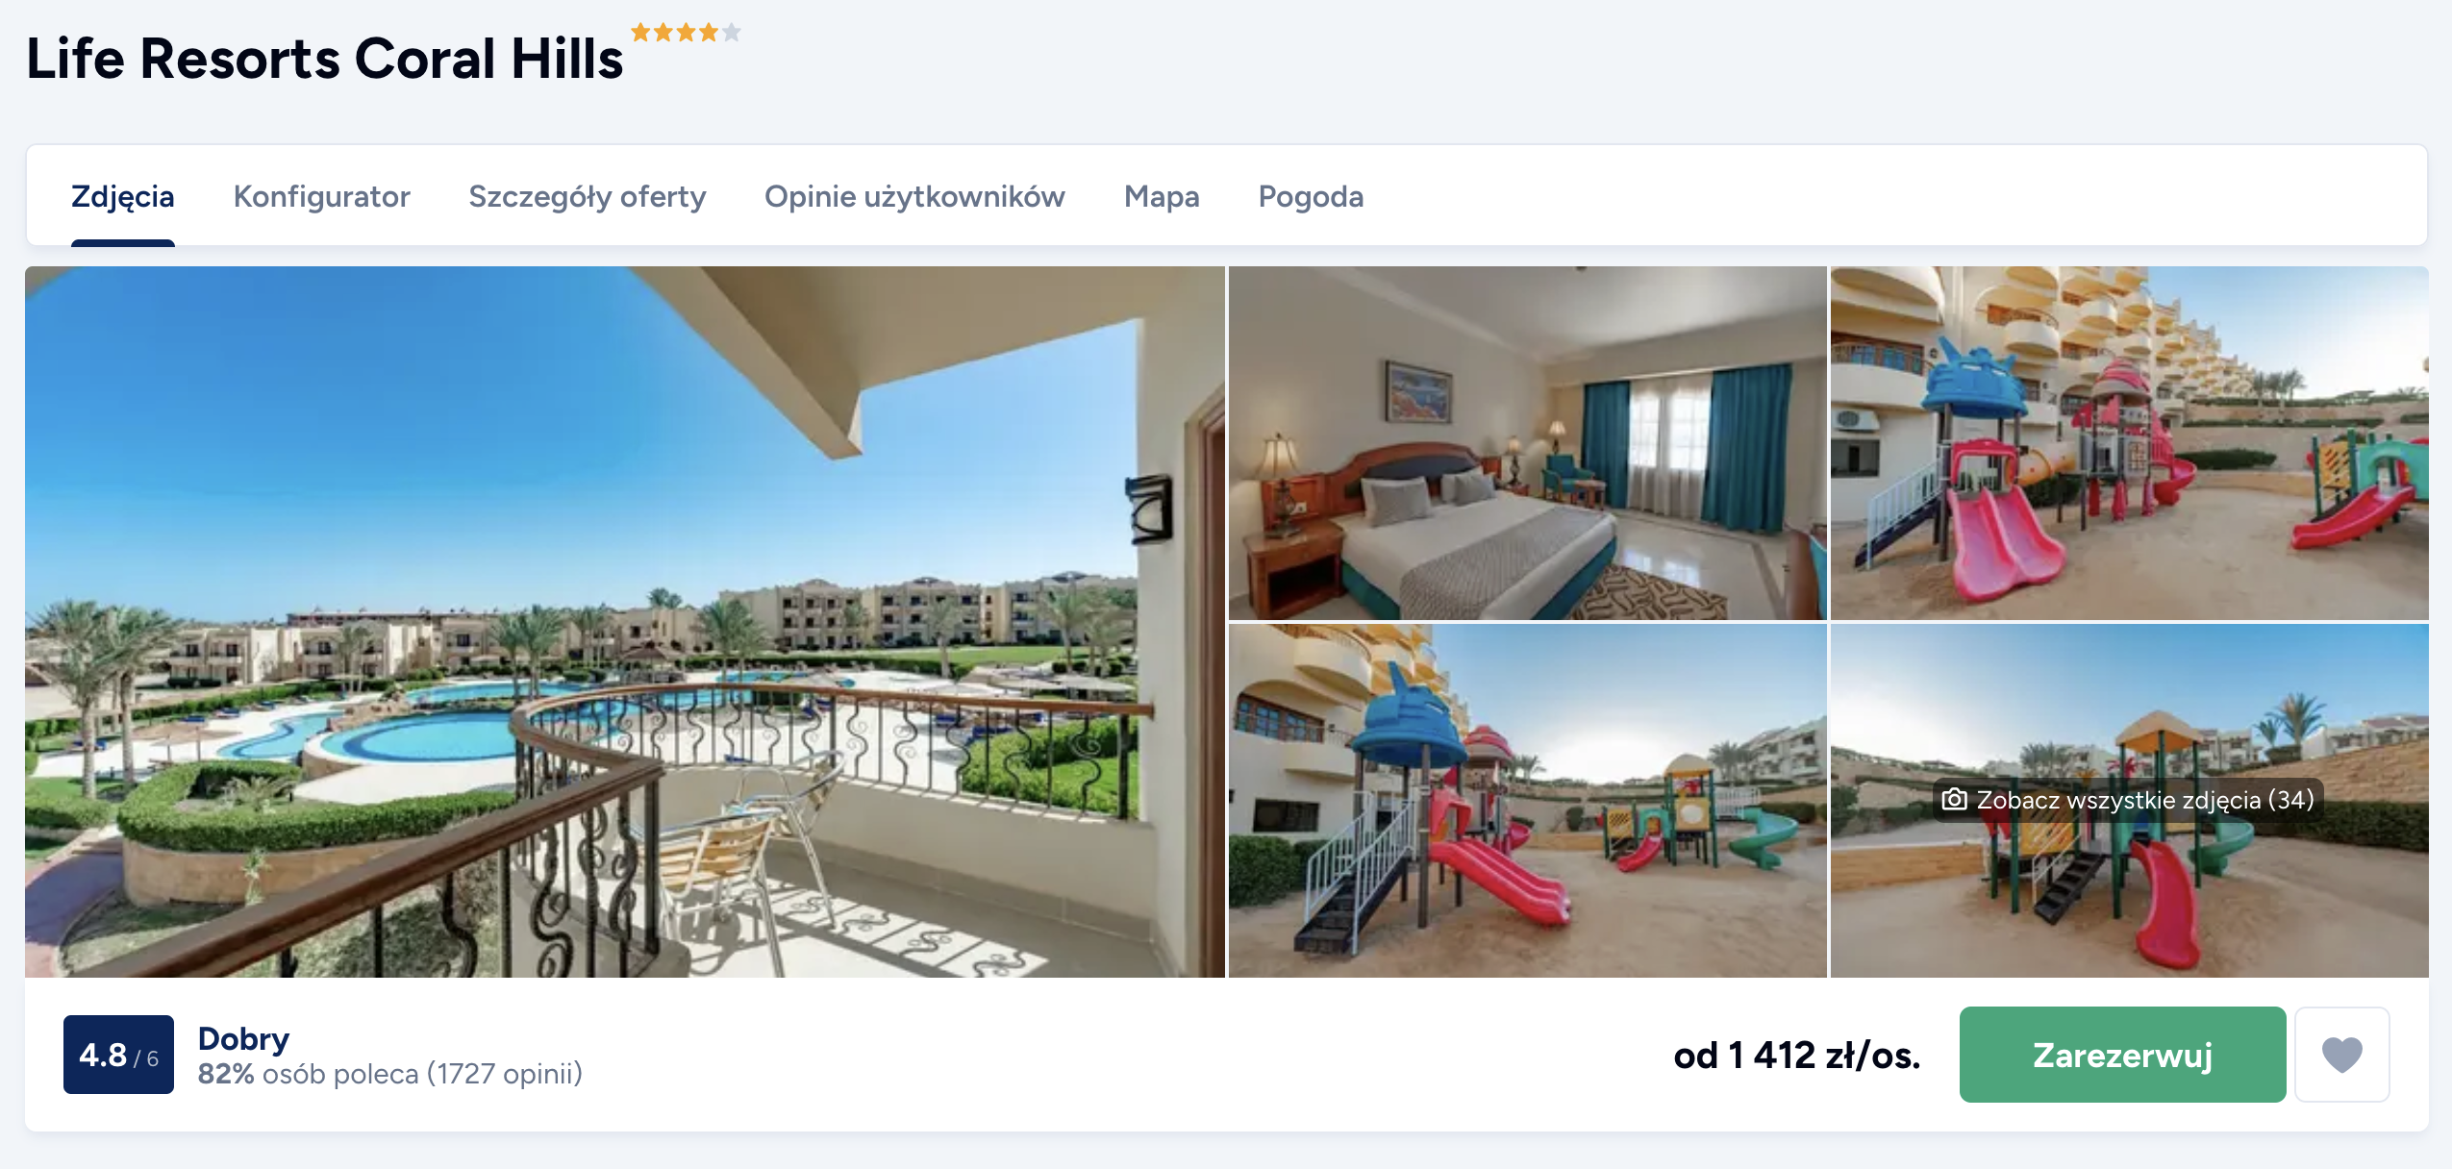The height and width of the screenshot is (1169, 2452).
Task: Click the green Zarezerwuj button
Action: 2122,1055
